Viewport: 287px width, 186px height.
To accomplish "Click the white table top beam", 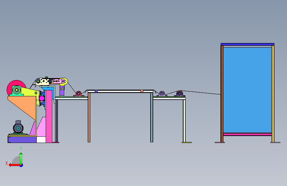I will [x=120, y=91].
